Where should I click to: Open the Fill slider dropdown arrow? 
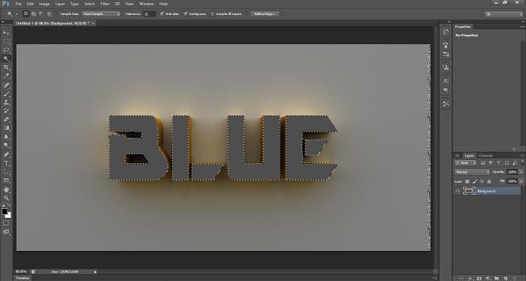click(521, 181)
